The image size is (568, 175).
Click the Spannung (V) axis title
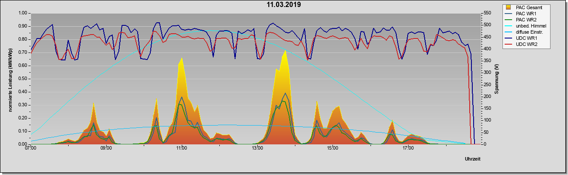(497, 79)
